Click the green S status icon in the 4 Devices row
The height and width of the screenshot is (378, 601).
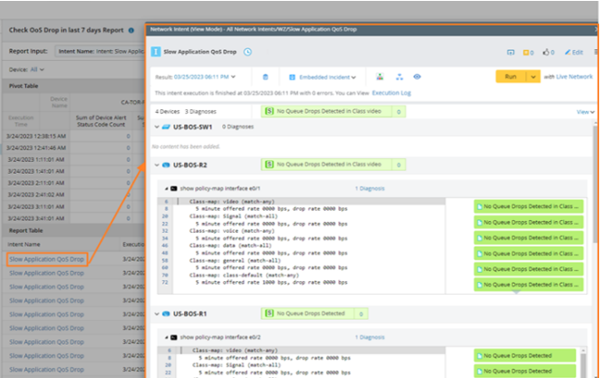point(269,111)
